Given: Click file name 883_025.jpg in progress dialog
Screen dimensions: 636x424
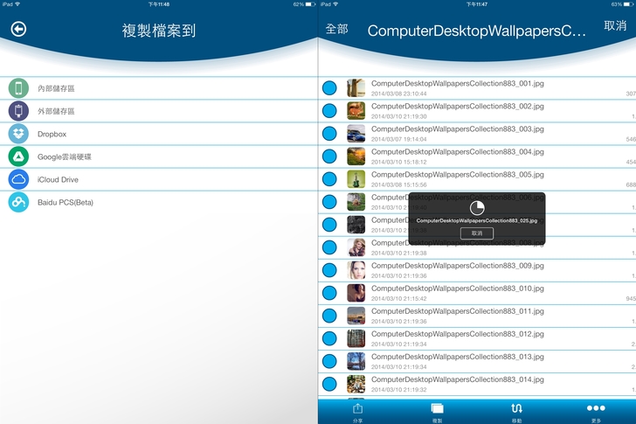Looking at the screenshot, I should click(477, 220).
